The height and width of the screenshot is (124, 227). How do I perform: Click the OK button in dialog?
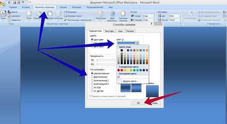click(138, 103)
